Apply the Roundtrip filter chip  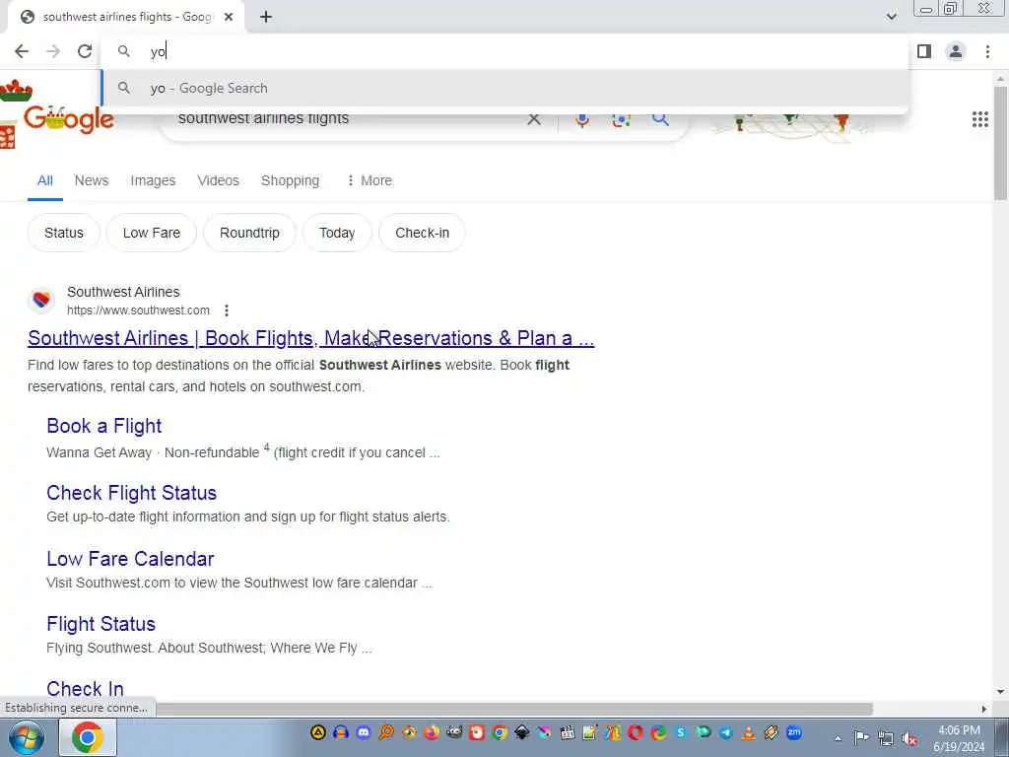[x=249, y=233]
